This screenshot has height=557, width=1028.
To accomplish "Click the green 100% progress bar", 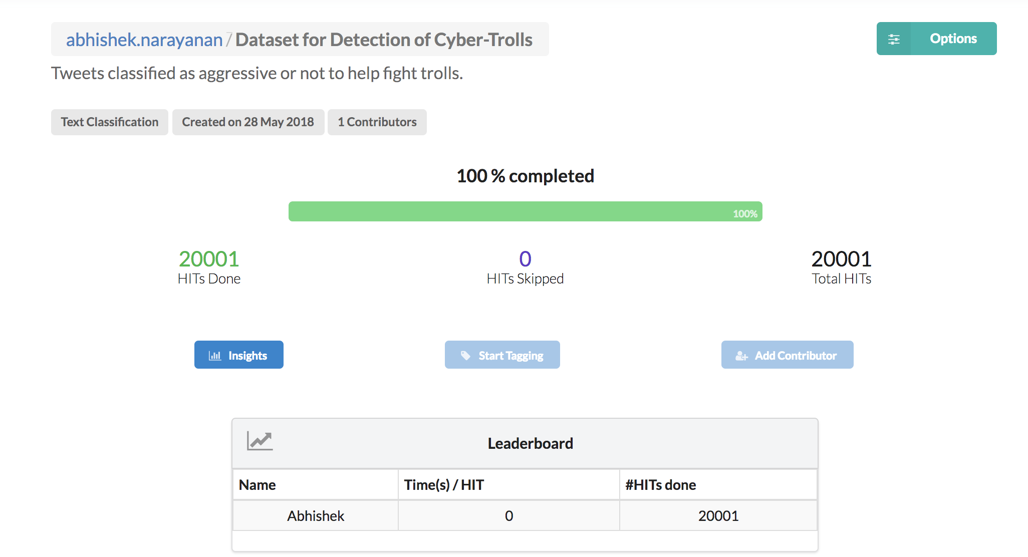I will point(525,211).
